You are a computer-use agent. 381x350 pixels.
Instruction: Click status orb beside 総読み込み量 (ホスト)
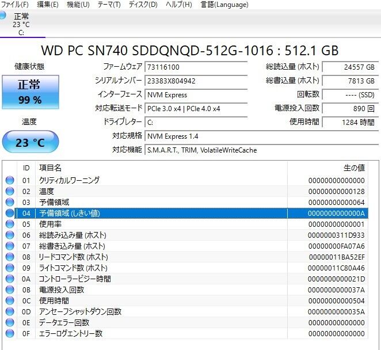point(10,235)
